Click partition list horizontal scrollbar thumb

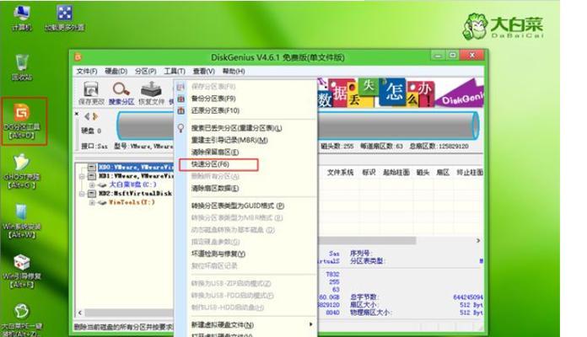coord(367,240)
